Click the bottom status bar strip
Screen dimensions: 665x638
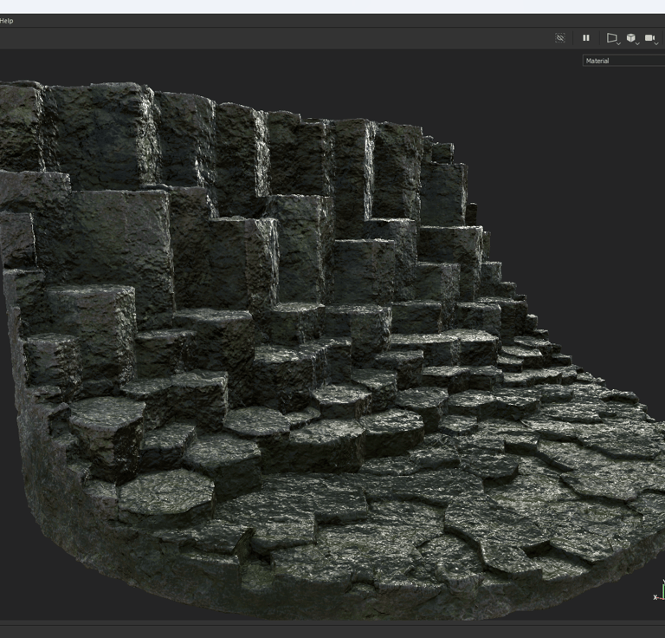pos(332,630)
